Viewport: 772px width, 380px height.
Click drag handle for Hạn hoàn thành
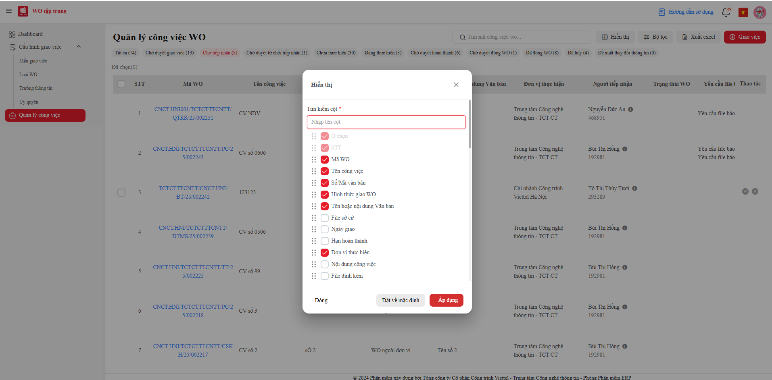click(x=314, y=241)
